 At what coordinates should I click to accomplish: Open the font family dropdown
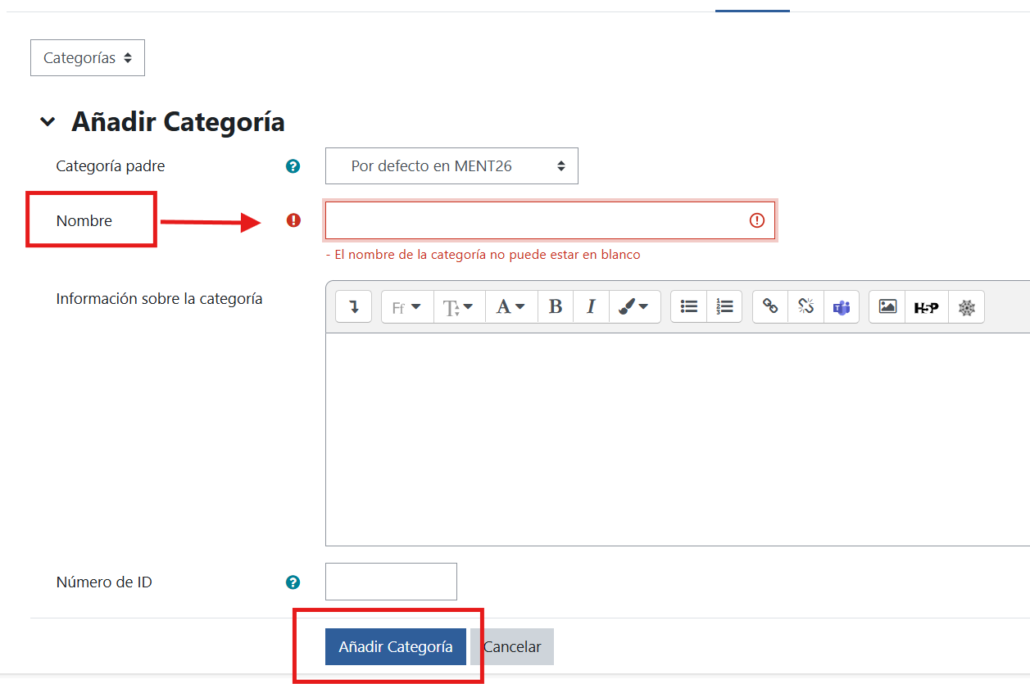pyautogui.click(x=407, y=307)
